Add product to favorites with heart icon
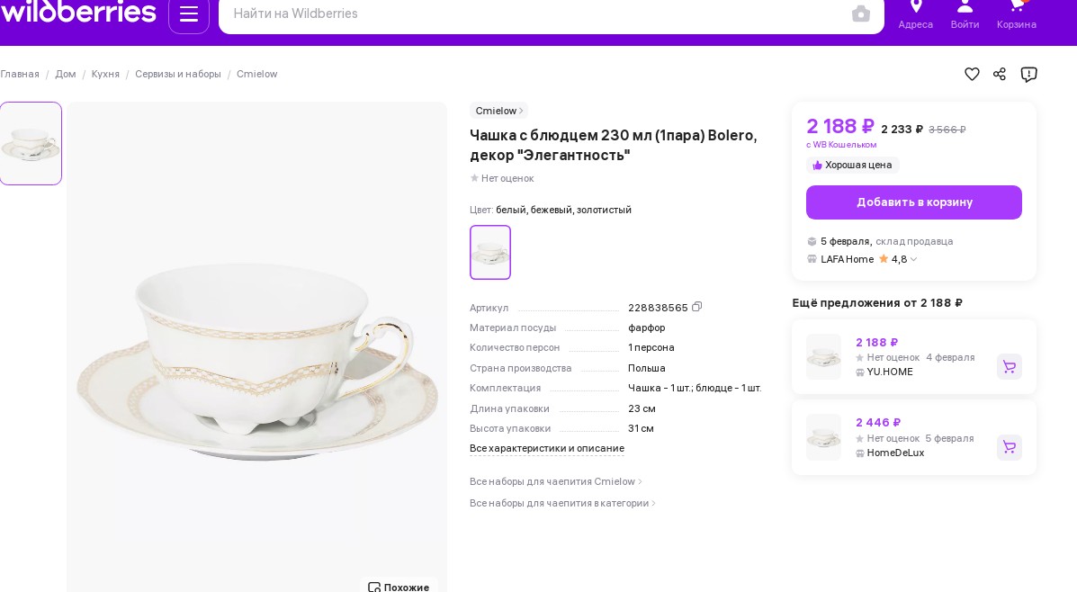Viewport: 1077px width, 592px height. click(972, 74)
